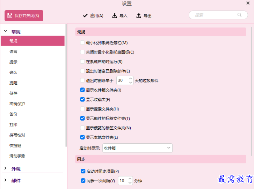Decrease the 30 days spinner value
Image resolution: width=256 pixels, height=189 pixels.
130,82
